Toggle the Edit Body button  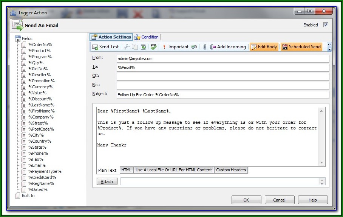264,47
